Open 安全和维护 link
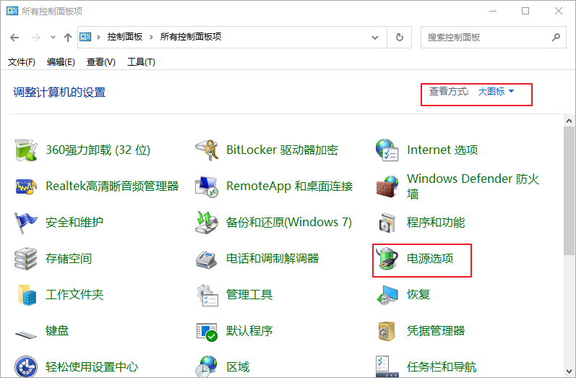The image size is (576, 378). click(x=74, y=222)
